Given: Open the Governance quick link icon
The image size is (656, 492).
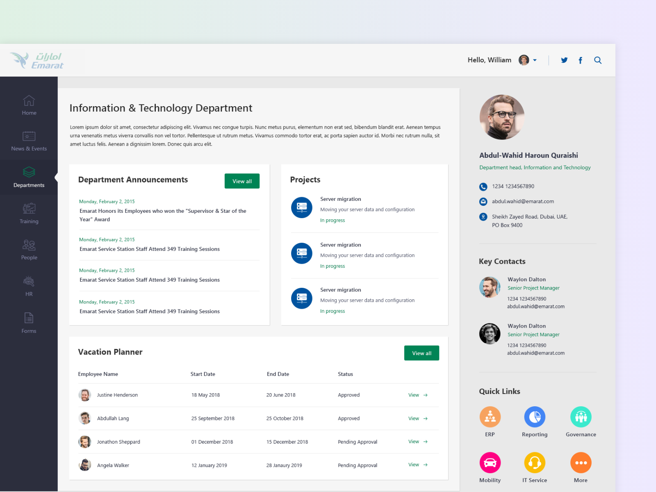Looking at the screenshot, I should pyautogui.click(x=581, y=417).
